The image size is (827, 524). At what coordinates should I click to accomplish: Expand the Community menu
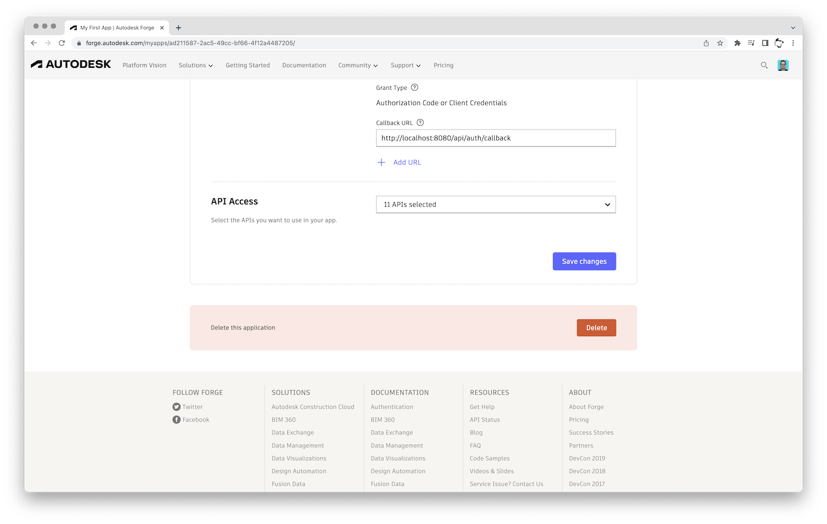(358, 65)
